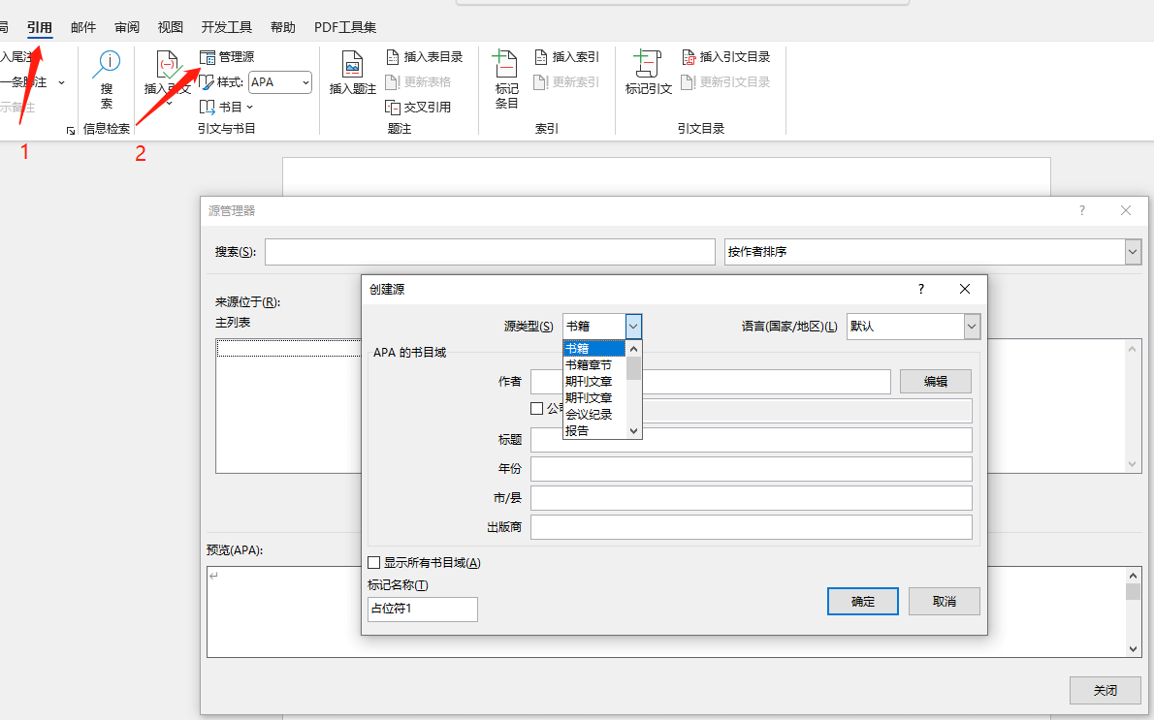This screenshot has width=1154, height=720.
Task: Click the Edit (编辑) author button
Action: click(935, 382)
